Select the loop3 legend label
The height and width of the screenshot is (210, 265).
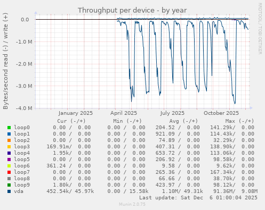coord(22,147)
